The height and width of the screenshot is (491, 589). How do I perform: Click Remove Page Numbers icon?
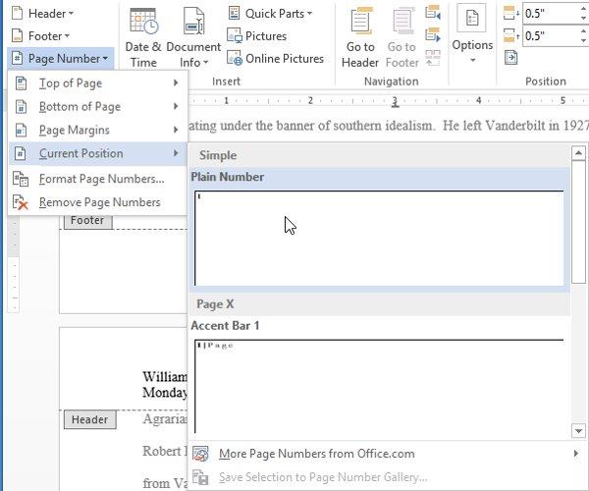click(x=21, y=202)
